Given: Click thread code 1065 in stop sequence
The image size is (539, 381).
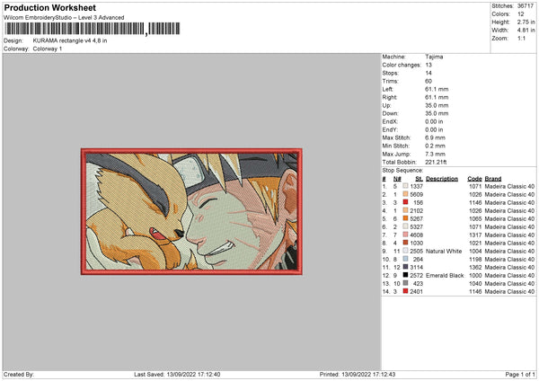Looking at the screenshot, I should point(475,218).
